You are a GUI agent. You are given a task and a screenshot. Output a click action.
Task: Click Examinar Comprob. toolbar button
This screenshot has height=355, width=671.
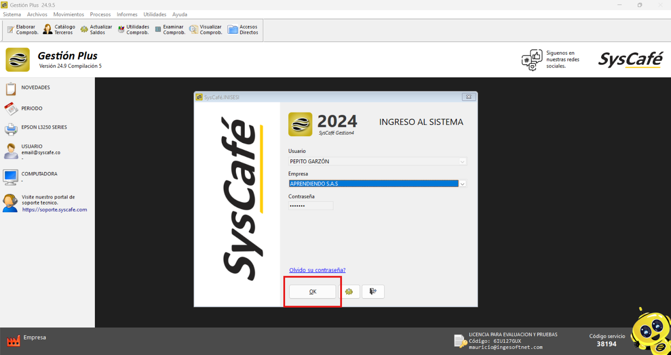click(x=158, y=29)
